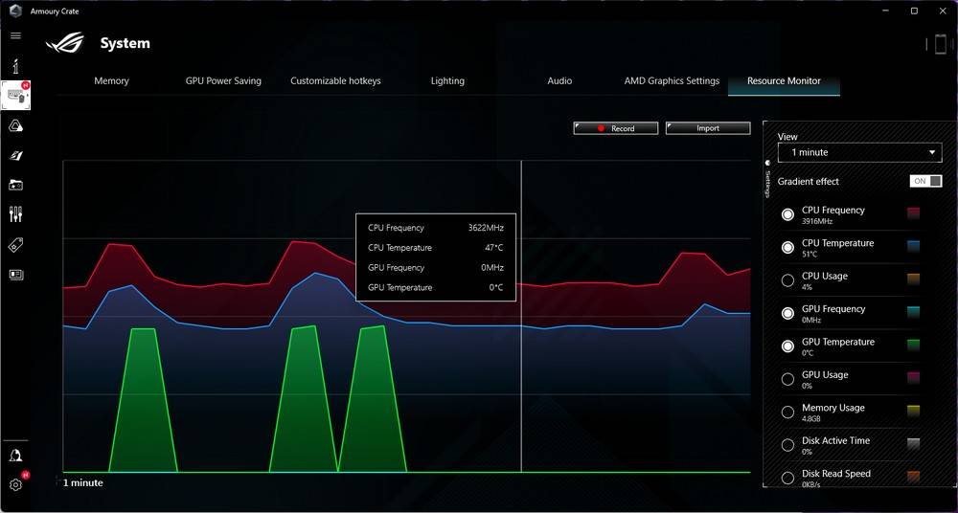Click the GPU Temperature green color swatch
The image size is (958, 513).
point(913,346)
